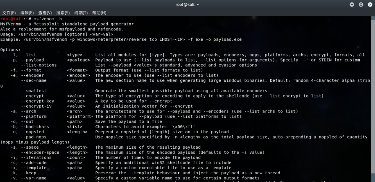Click the 'Example: /usr/bin/msfvenom' line
Viewport: 375px width, 182px height.
click(121, 39)
